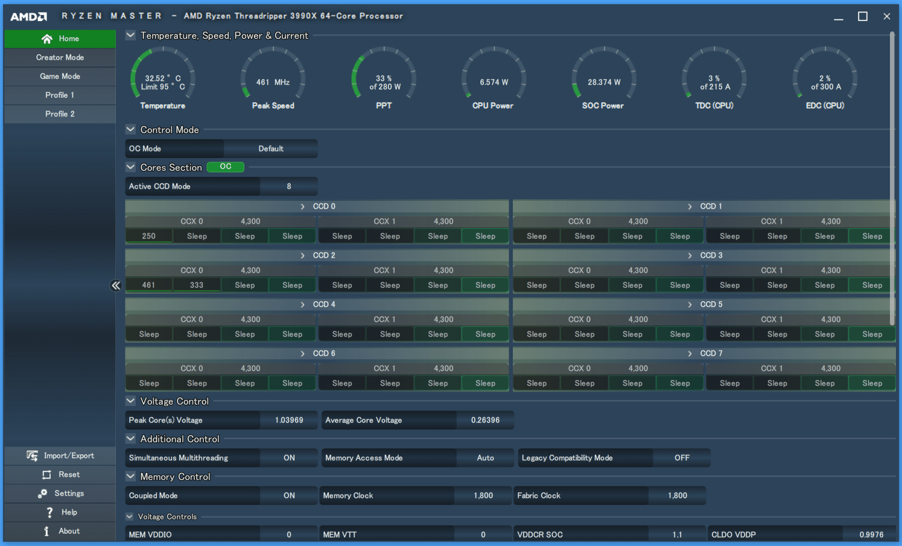
Task: Toggle Coupled Mode ON value
Action: click(x=289, y=495)
